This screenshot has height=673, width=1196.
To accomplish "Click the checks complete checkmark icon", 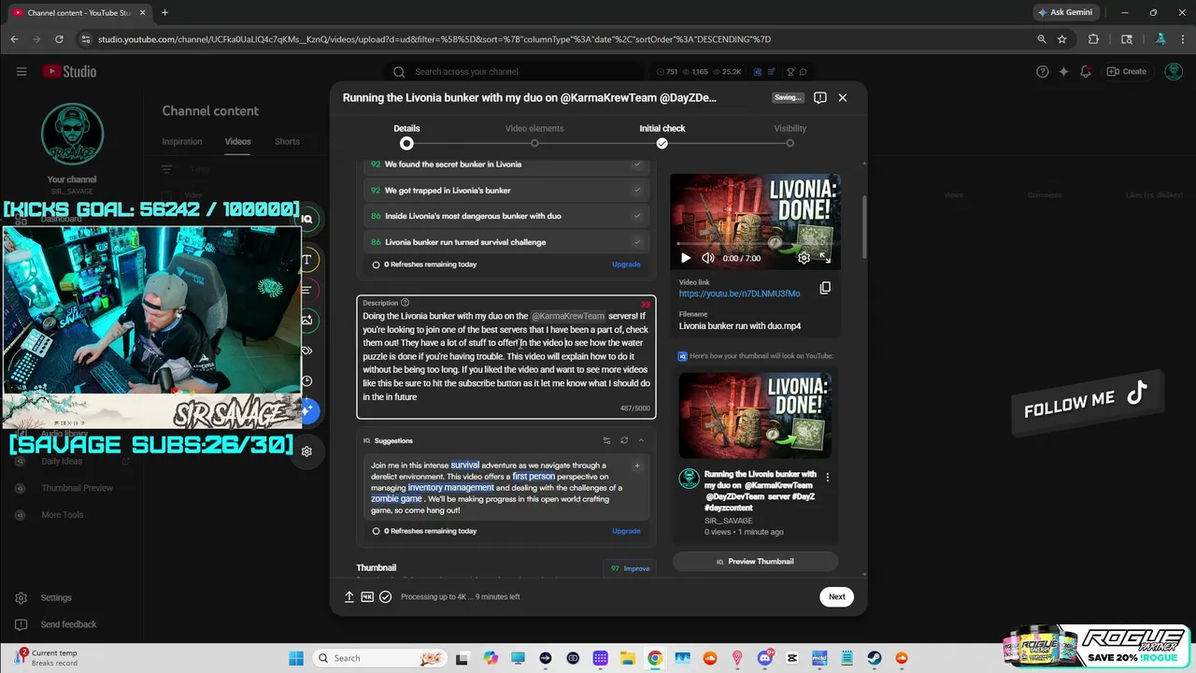I will [385, 596].
